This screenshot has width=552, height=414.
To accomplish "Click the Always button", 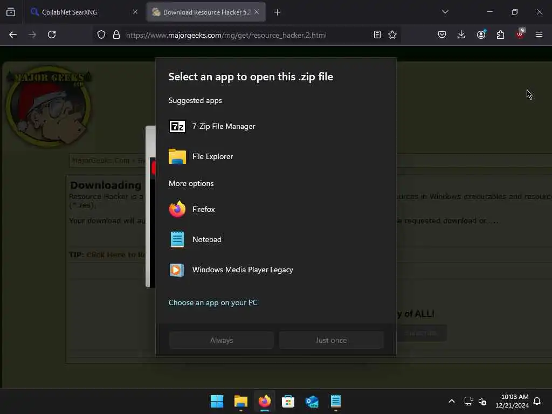I will [222, 340].
